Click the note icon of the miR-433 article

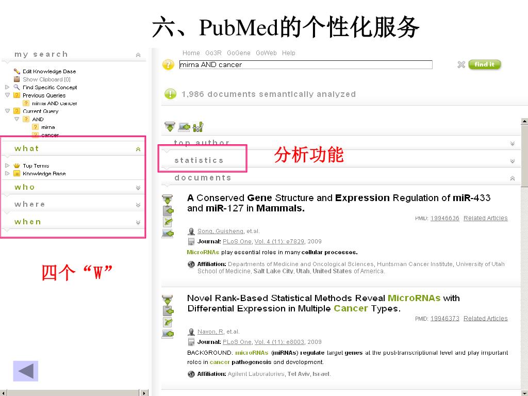point(168,222)
